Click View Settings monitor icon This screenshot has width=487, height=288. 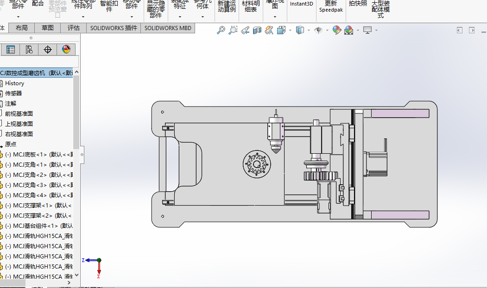[367, 30]
